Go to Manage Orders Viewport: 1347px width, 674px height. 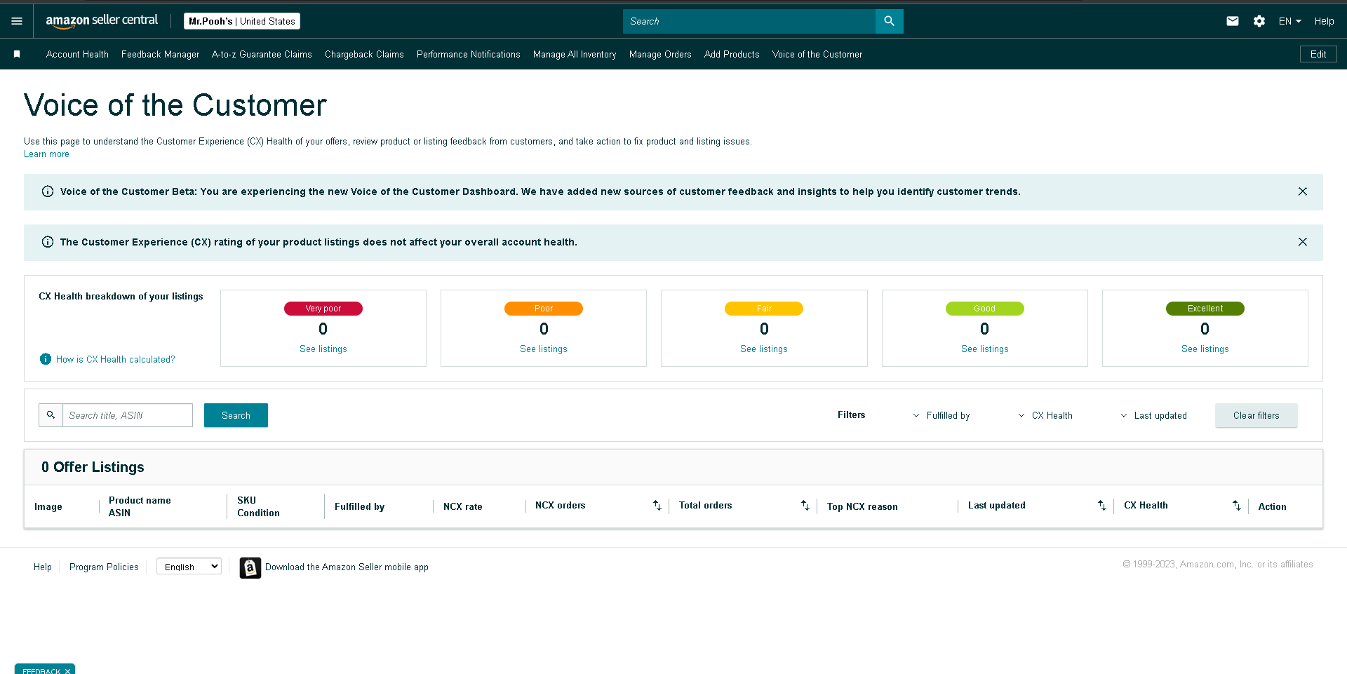point(660,54)
